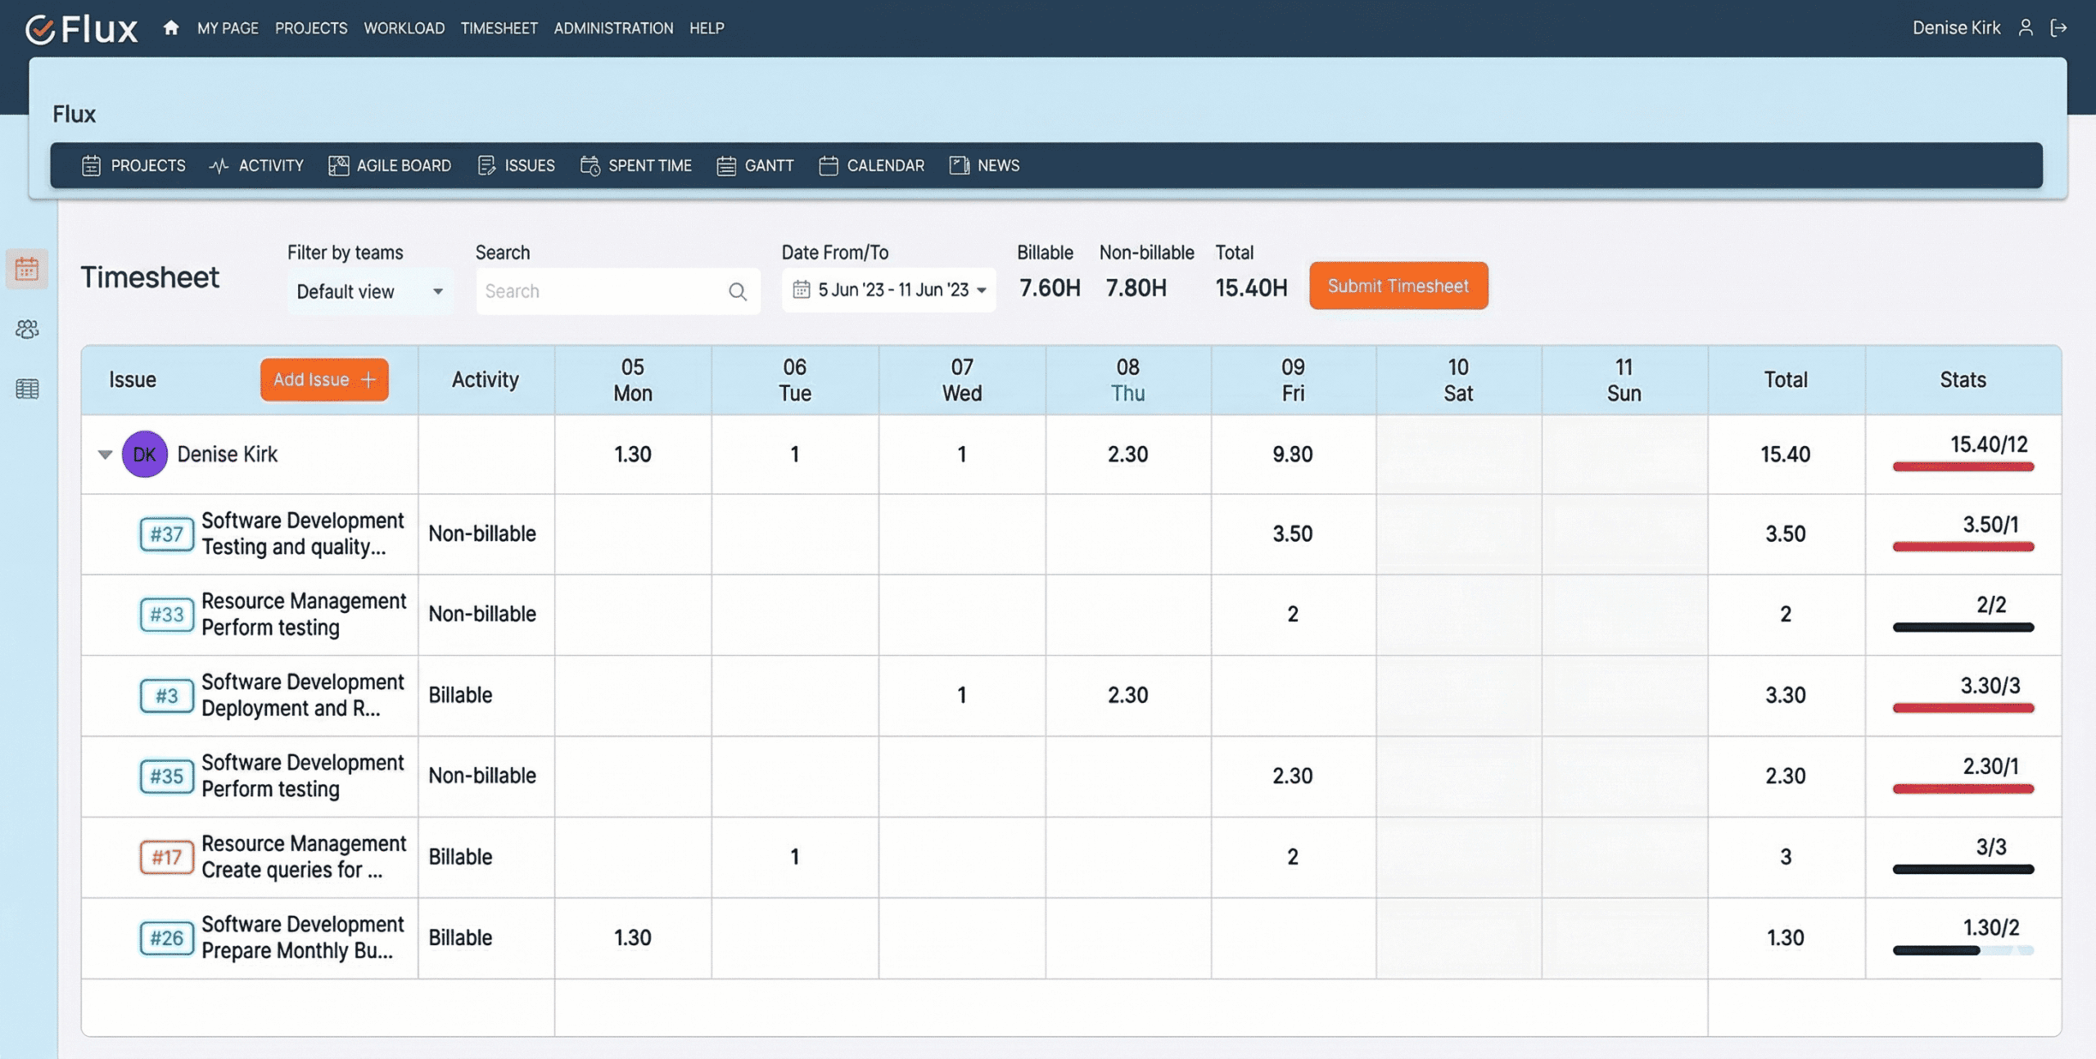This screenshot has height=1059, width=2096.
Task: Open the user profile icon top right
Action: (x=2026, y=27)
